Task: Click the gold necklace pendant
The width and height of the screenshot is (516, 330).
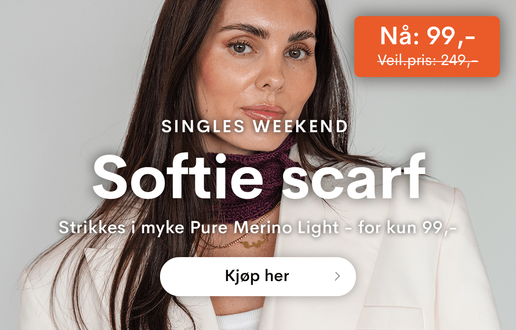Action: point(253,243)
